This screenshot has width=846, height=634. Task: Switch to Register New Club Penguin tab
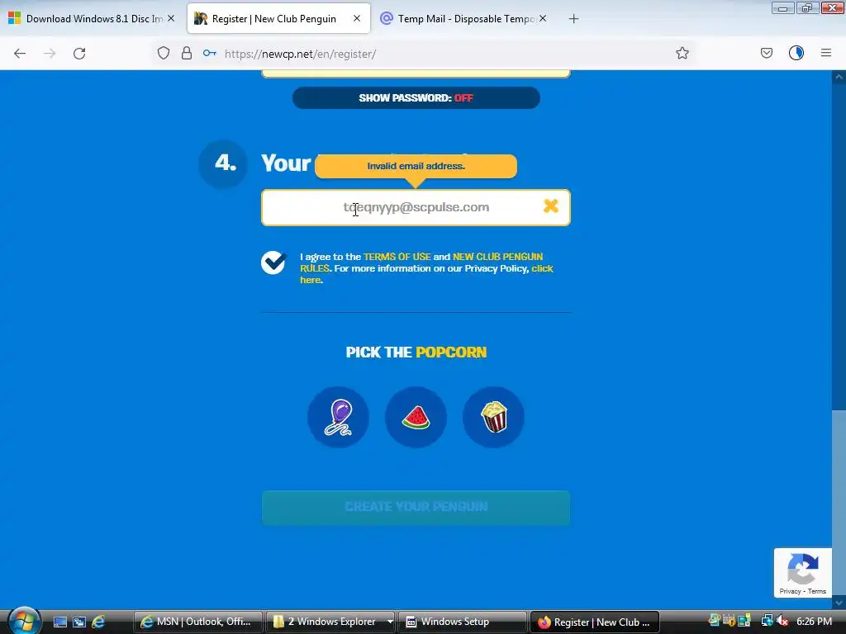point(278,18)
